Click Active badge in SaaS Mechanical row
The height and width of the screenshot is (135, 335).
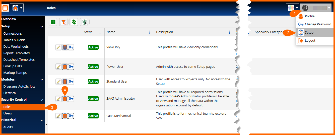coord(93,116)
